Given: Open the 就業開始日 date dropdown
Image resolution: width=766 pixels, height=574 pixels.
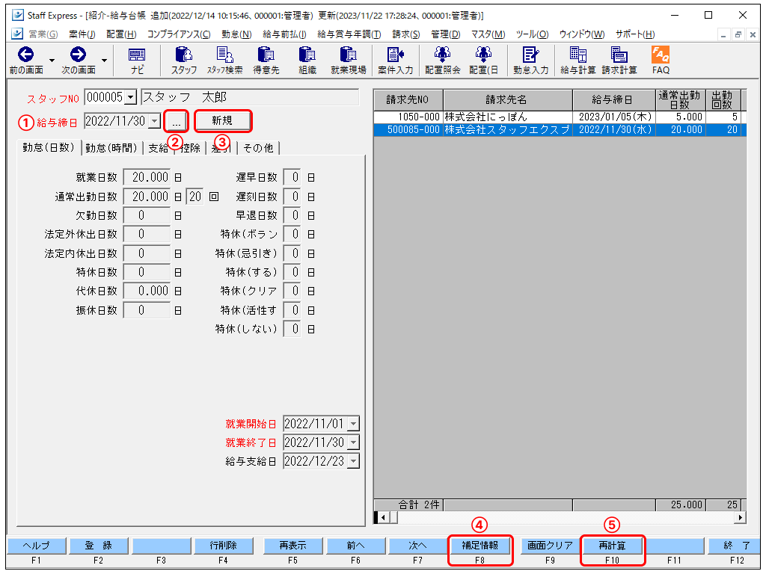Looking at the screenshot, I should (353, 424).
